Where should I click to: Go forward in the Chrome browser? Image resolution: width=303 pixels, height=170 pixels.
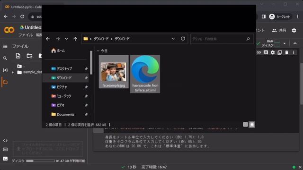[14, 17]
